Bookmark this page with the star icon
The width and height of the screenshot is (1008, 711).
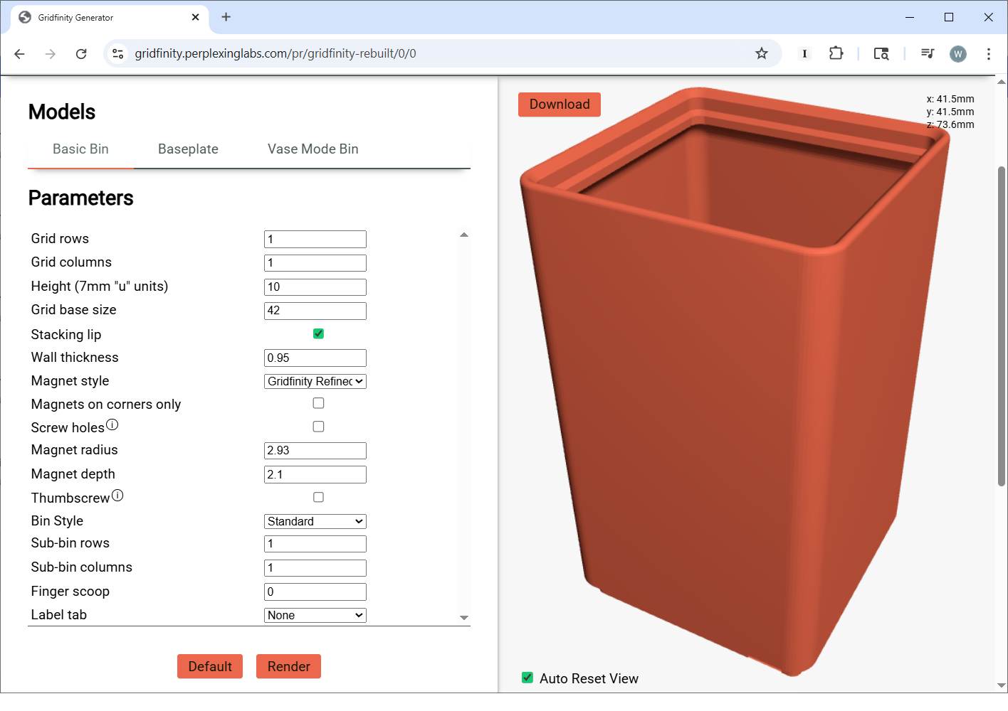(x=762, y=53)
